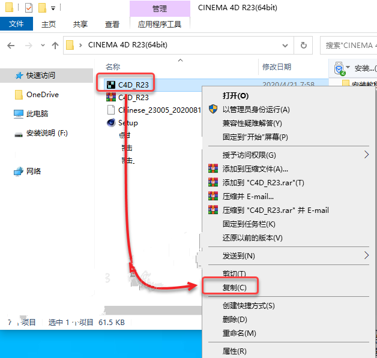Viewport: 377px width, 358px height.
Task: Choose 兼容性疑难解答(Y)
Action: pyautogui.click(x=252, y=123)
